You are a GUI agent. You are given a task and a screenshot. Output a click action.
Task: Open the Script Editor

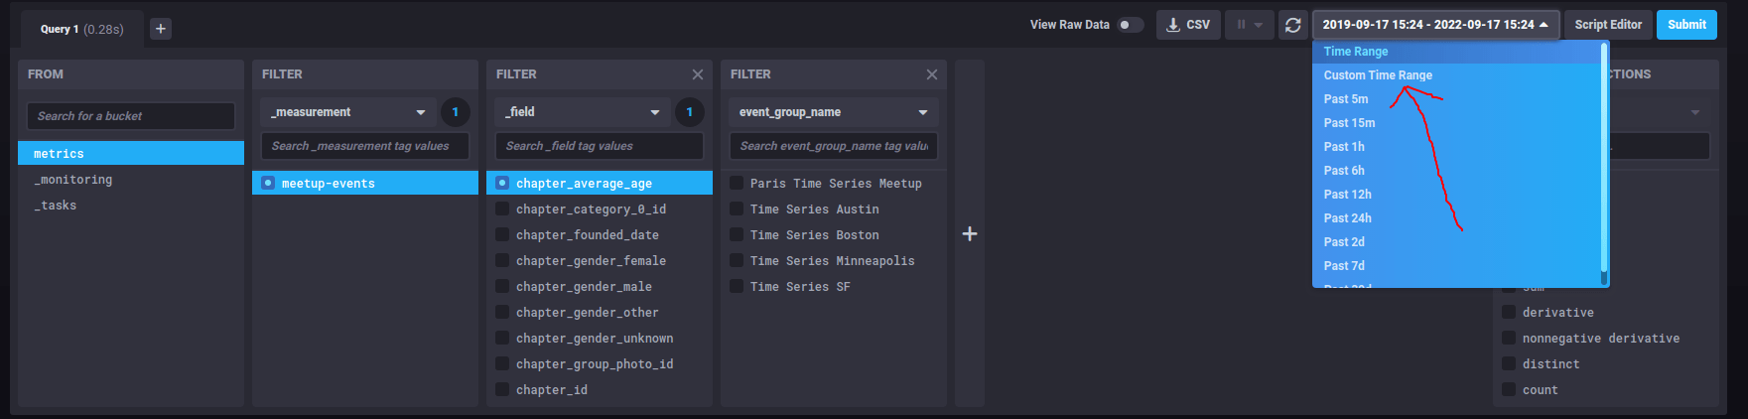[x=1607, y=25]
